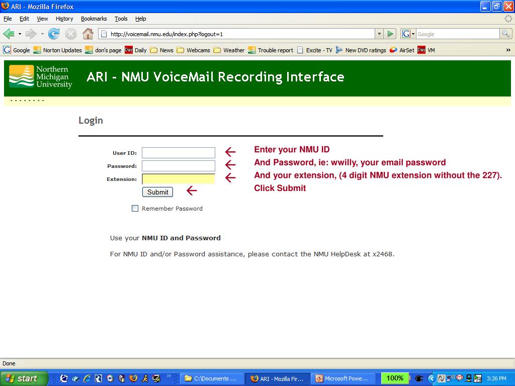
Task: Click the Northern Michigan University logo
Action: point(40,77)
